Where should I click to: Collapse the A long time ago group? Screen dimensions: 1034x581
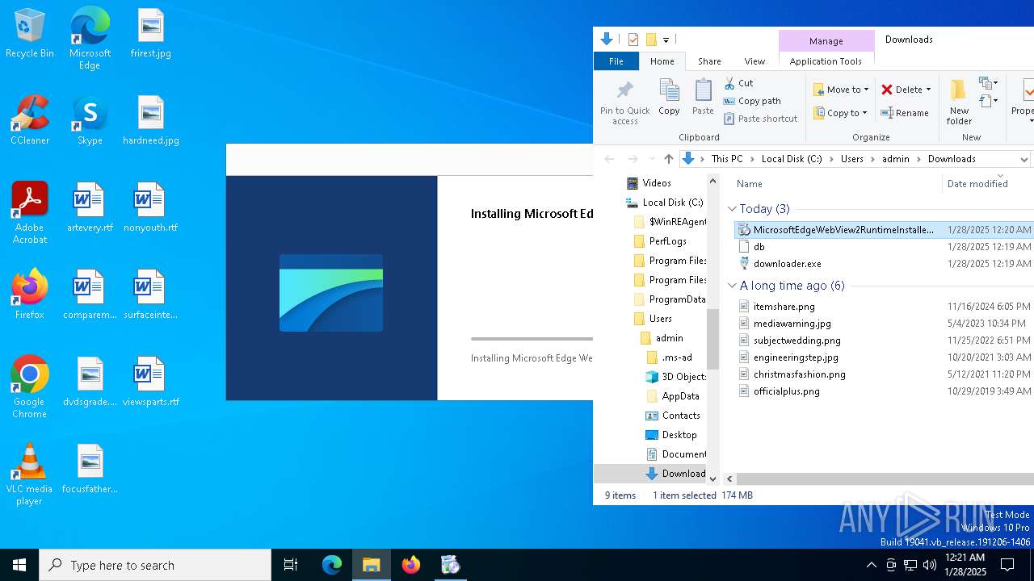tap(732, 286)
